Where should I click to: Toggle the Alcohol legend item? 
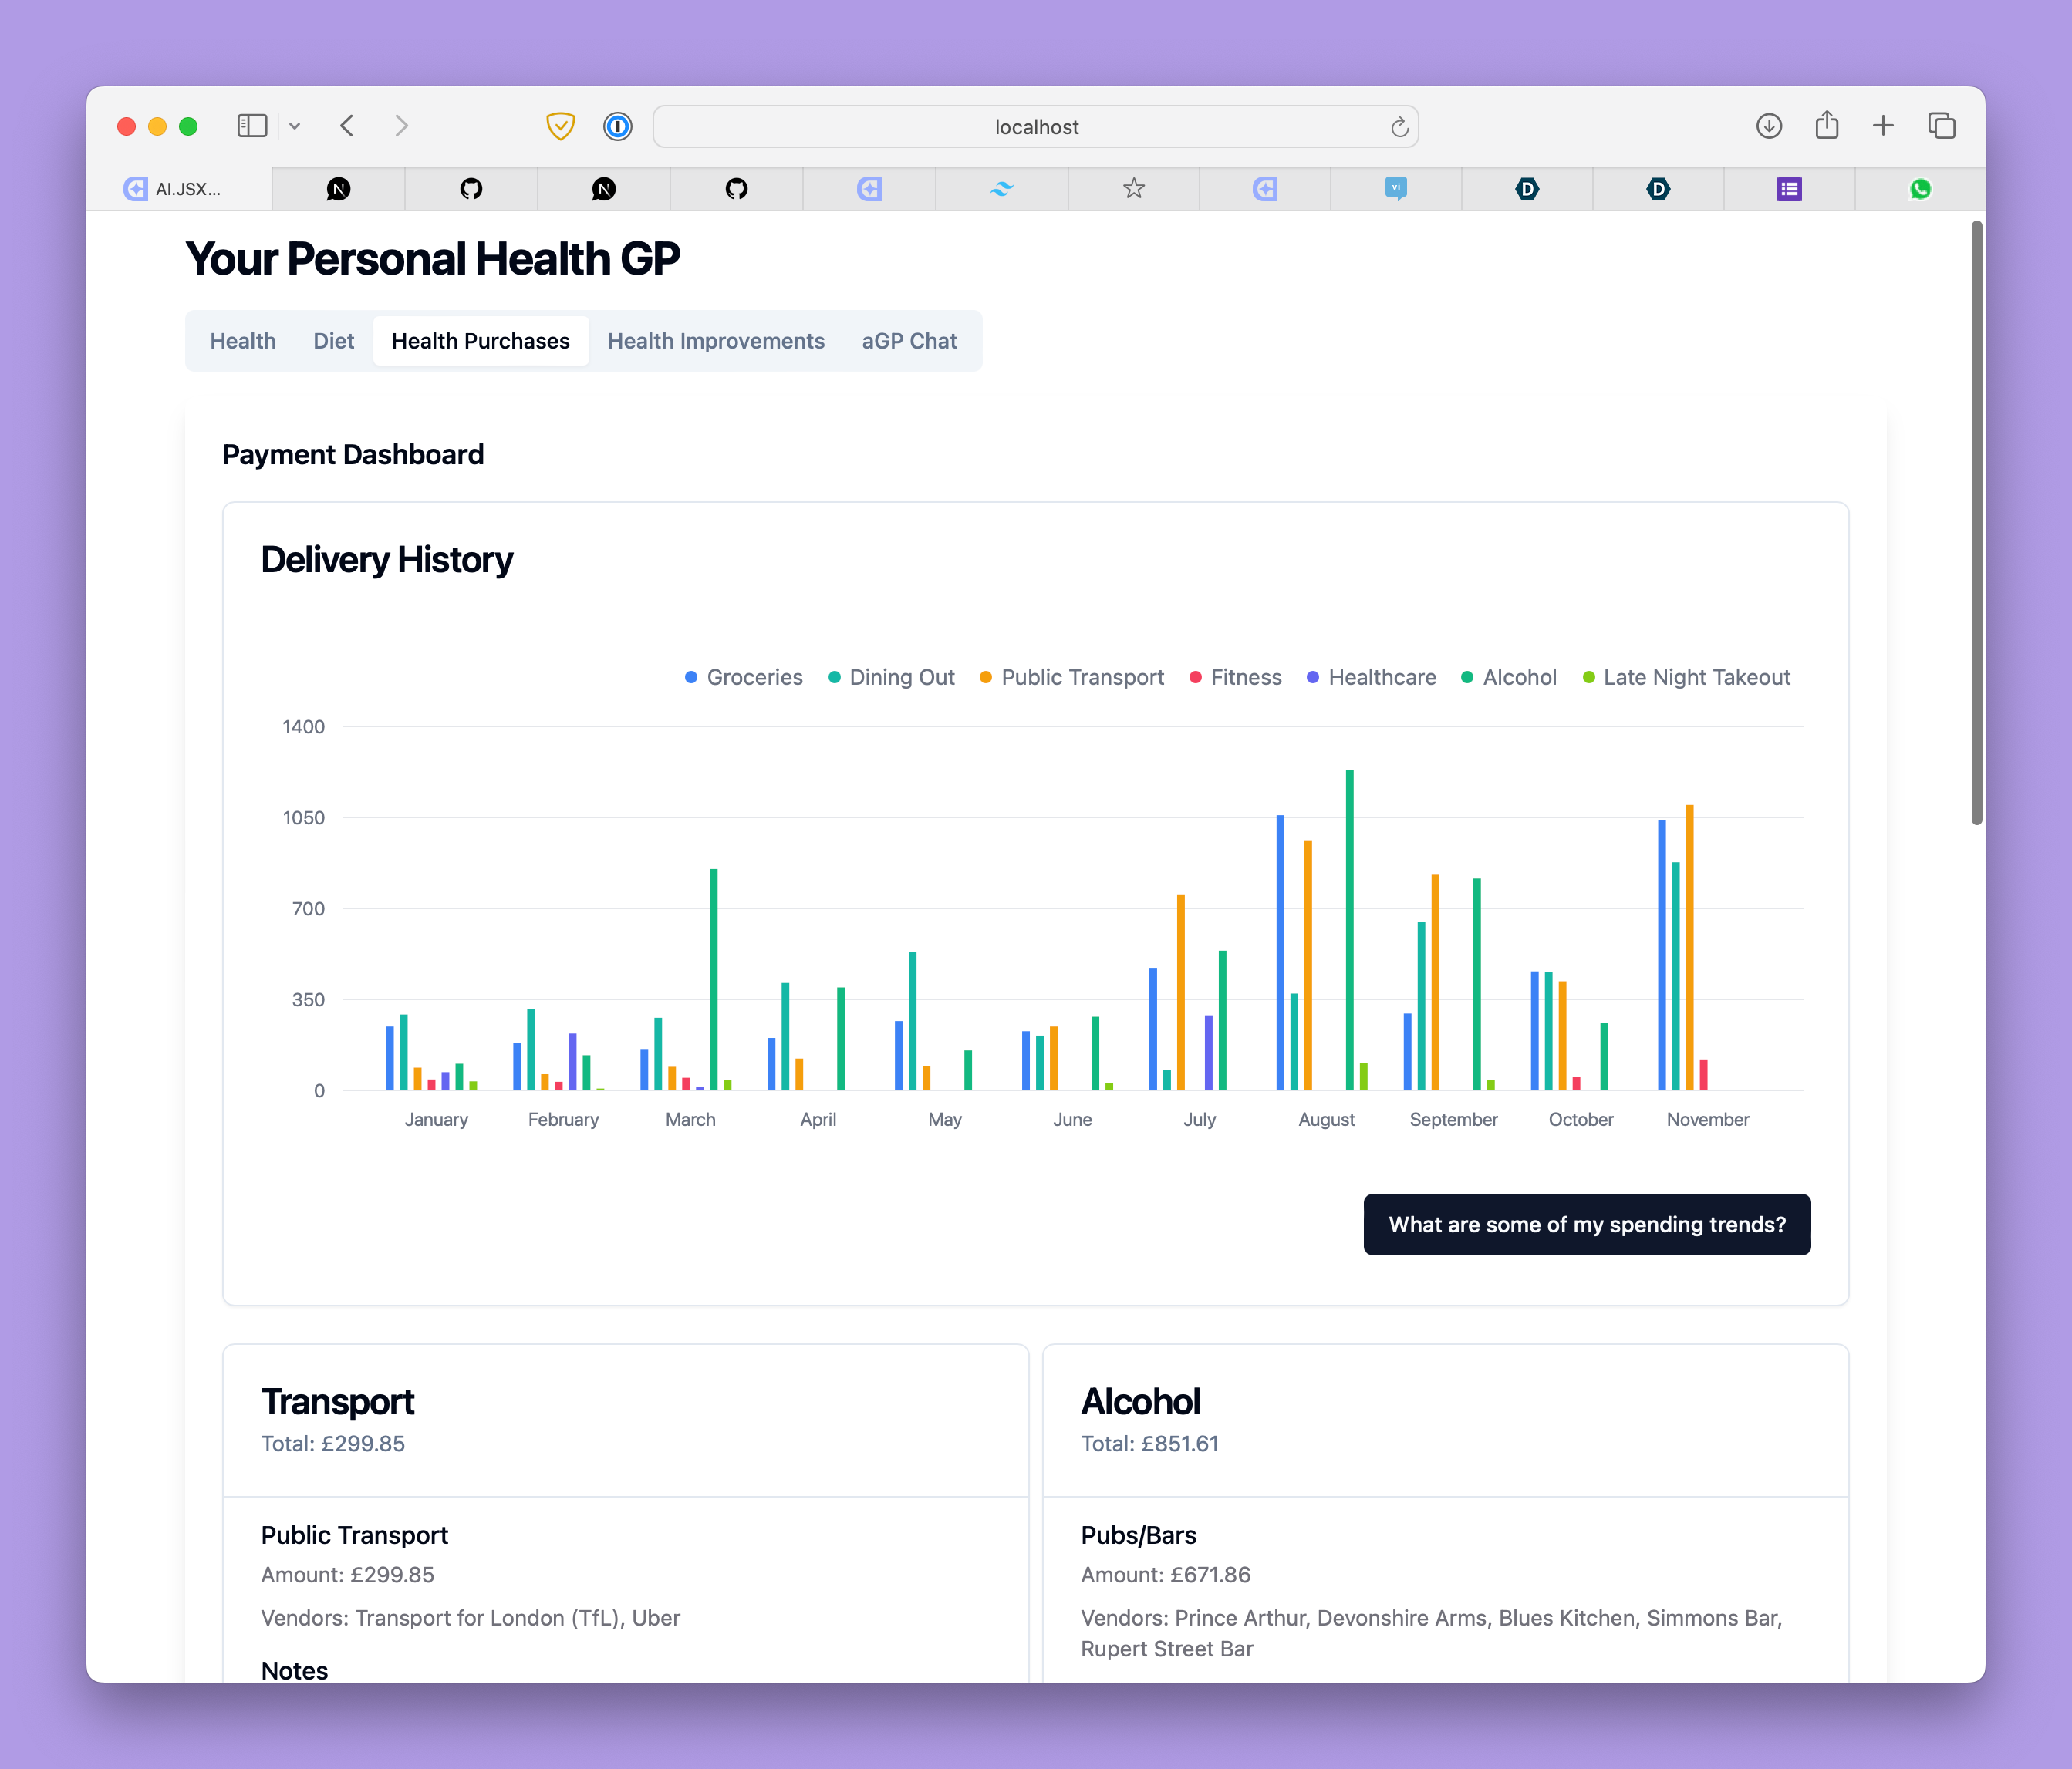[1509, 678]
